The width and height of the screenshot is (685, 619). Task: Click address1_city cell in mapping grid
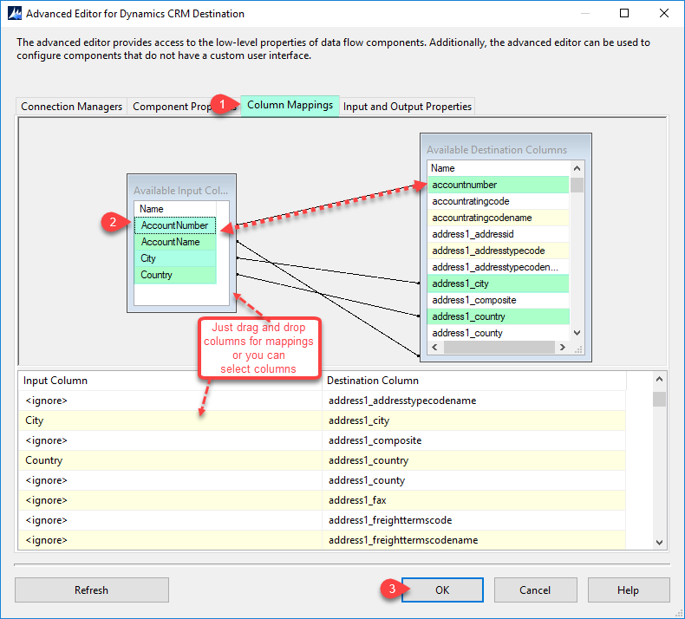pyautogui.click(x=474, y=420)
